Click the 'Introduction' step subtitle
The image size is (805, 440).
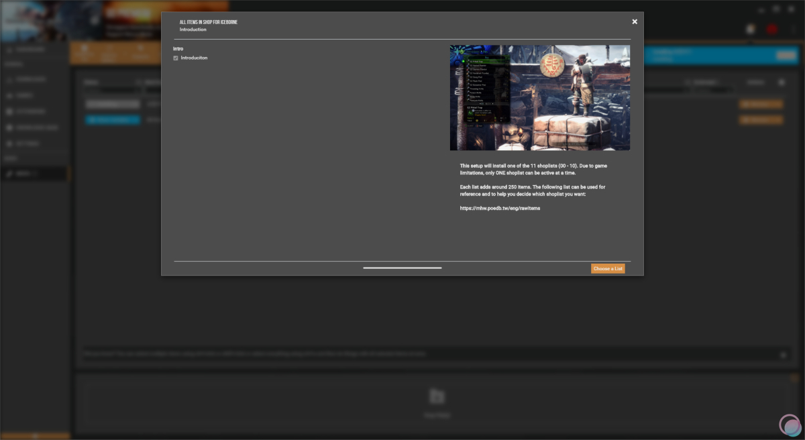(x=193, y=30)
